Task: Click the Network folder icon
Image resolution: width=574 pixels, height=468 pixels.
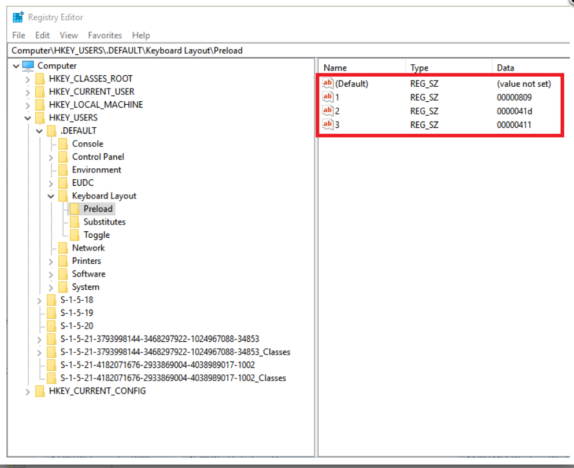Action: coord(63,248)
